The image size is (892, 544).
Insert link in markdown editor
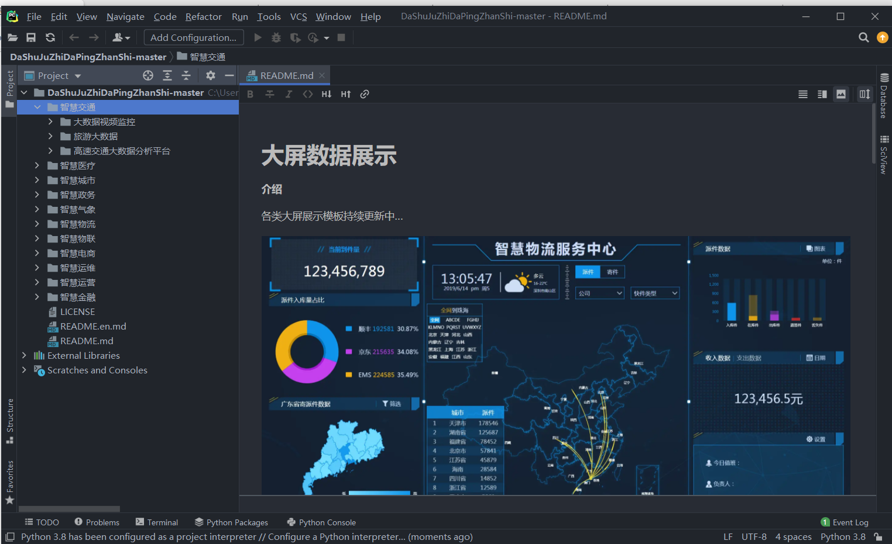365,94
